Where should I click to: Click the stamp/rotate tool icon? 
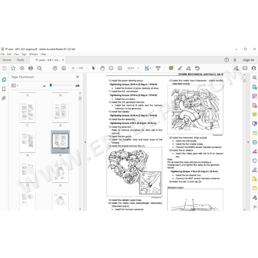point(197,68)
